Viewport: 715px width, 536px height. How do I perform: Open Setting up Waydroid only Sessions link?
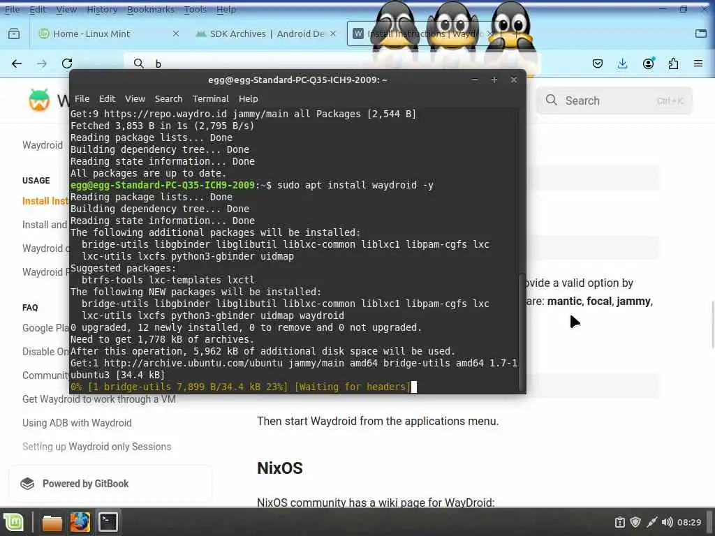pos(96,447)
